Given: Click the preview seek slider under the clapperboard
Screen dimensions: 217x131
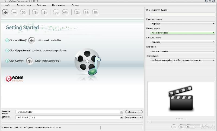Looking at the screenshot, I should 180,122.
